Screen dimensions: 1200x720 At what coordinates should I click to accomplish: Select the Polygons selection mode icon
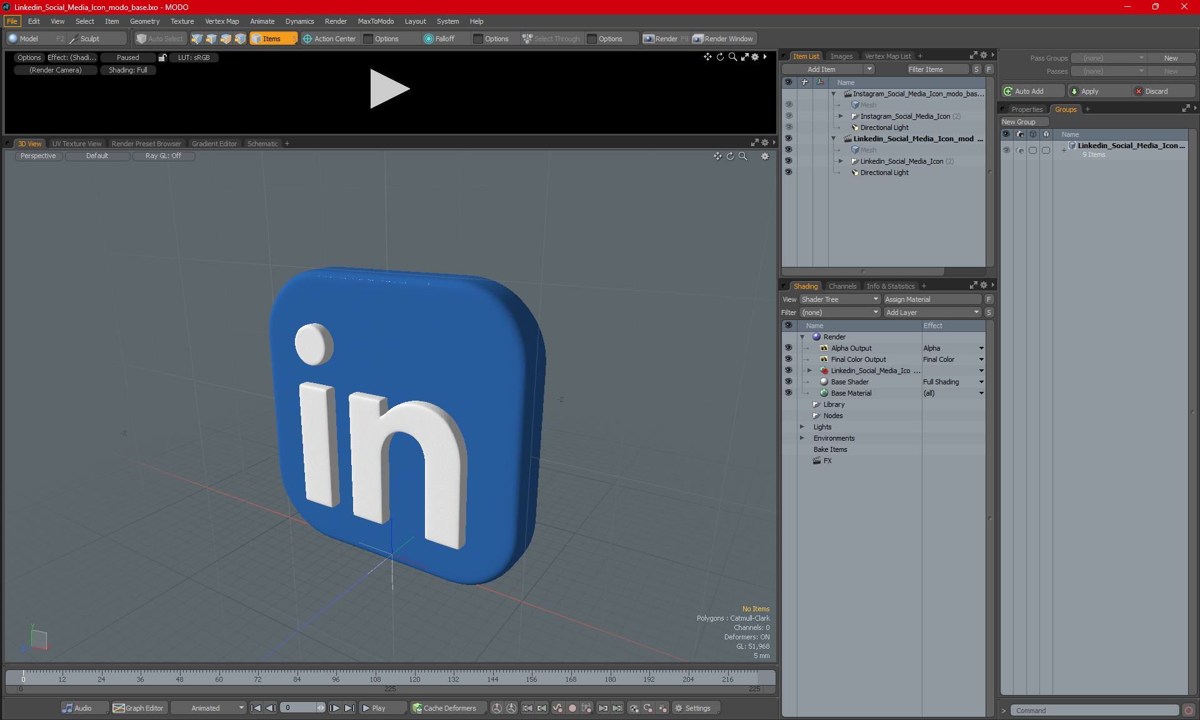226,39
